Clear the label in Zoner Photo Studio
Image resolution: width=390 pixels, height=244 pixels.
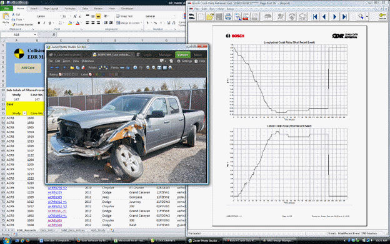coord(90,74)
